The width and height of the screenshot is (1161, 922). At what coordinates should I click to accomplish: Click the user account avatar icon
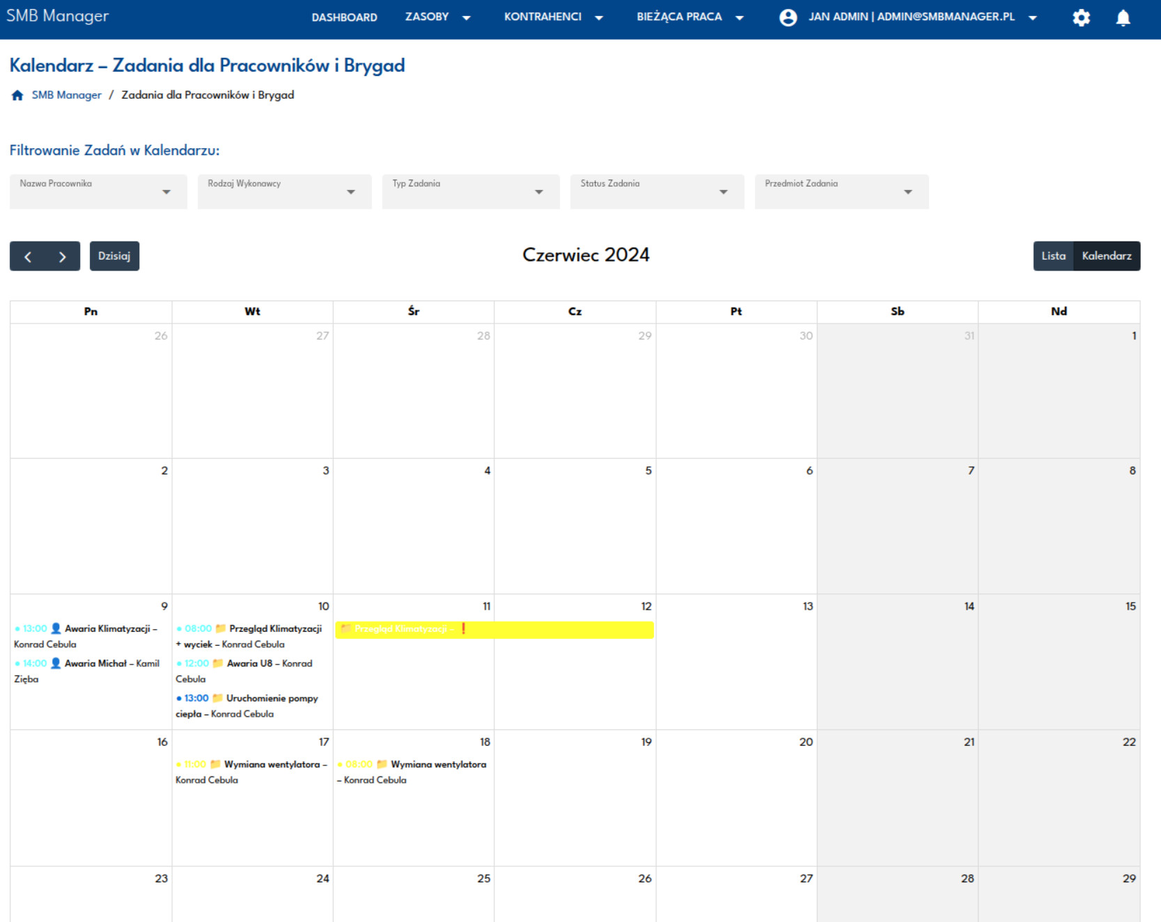(788, 17)
